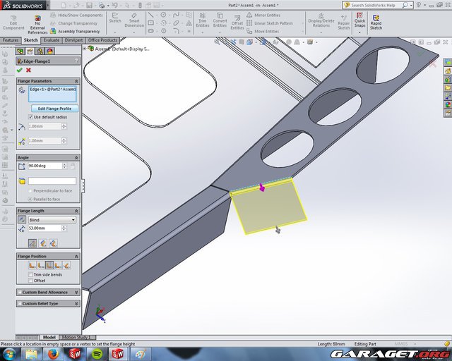This screenshot has width=452, height=361.
Task: Open Spotify from the Windows taskbar
Action: coord(97,353)
